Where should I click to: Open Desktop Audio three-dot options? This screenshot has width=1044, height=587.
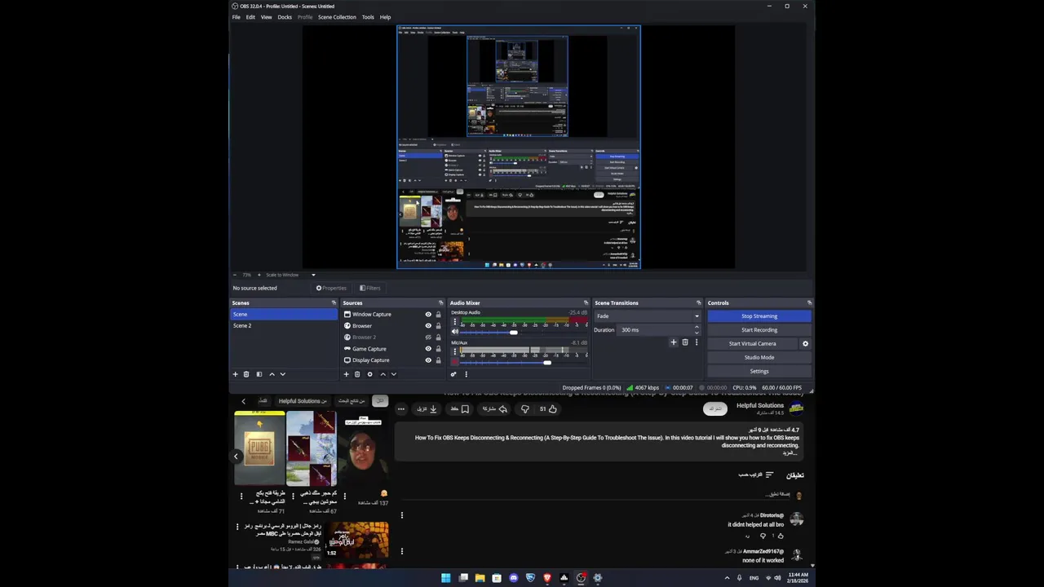point(455,322)
